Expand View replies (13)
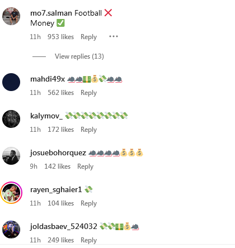 coord(79,56)
